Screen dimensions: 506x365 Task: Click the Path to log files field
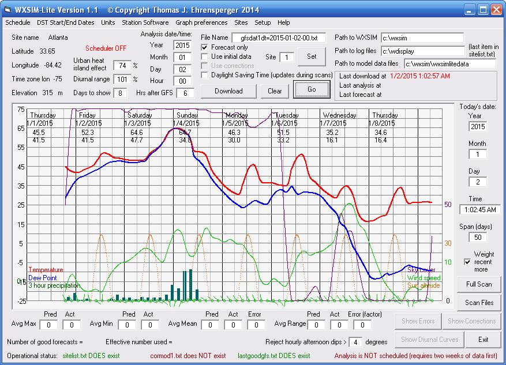(x=422, y=51)
